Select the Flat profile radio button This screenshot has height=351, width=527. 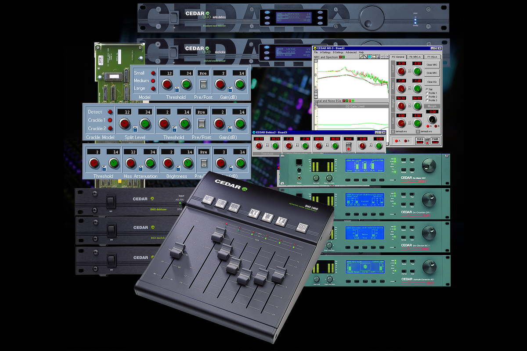[427, 89]
